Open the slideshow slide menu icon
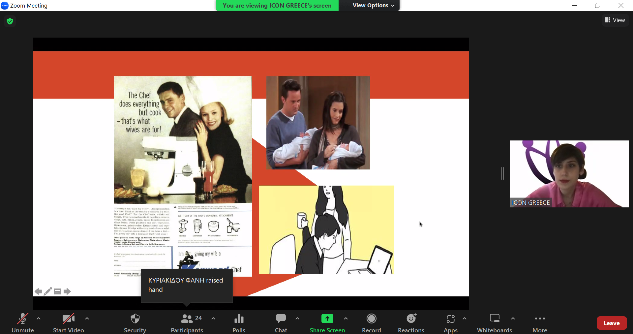The width and height of the screenshot is (633, 334). 57,291
